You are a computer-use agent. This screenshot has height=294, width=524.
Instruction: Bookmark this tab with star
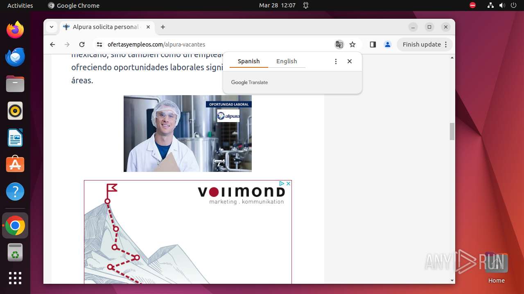point(352,45)
